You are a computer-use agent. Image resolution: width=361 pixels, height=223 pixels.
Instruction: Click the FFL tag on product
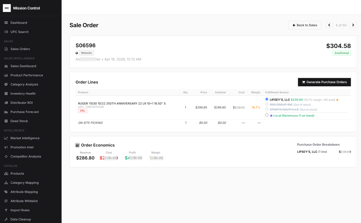coord(82,111)
